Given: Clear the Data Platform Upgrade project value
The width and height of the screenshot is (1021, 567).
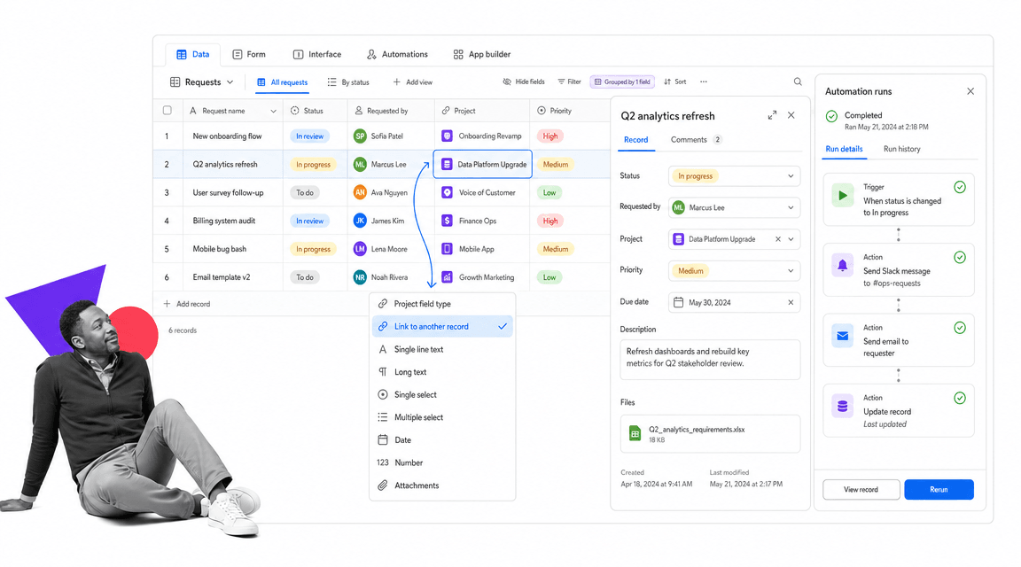Looking at the screenshot, I should 778,239.
